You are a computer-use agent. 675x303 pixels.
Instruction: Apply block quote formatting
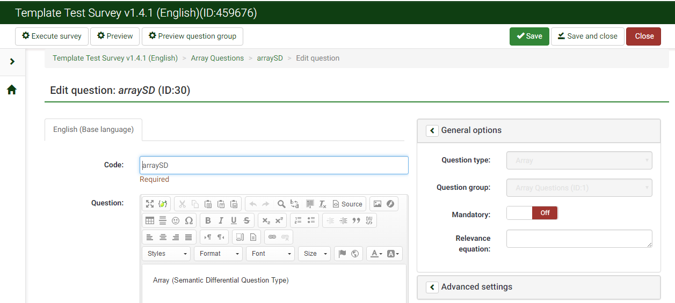[x=356, y=220]
